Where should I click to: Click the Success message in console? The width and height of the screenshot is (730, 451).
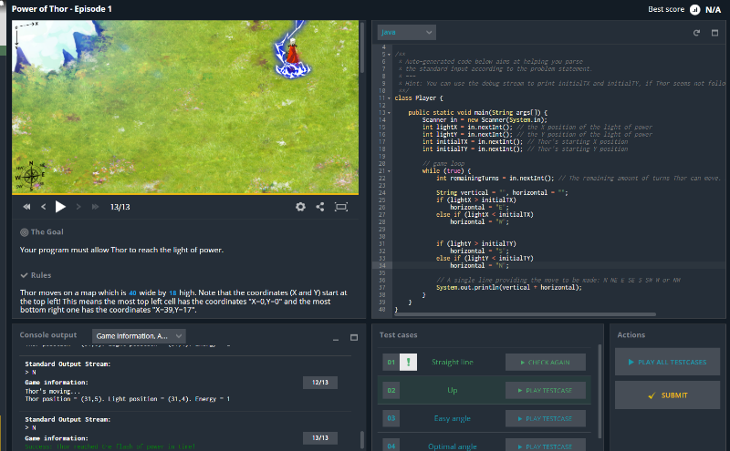pos(109,446)
